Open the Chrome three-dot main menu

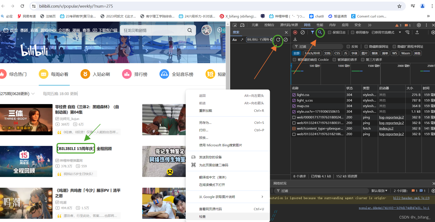pos(432,6)
